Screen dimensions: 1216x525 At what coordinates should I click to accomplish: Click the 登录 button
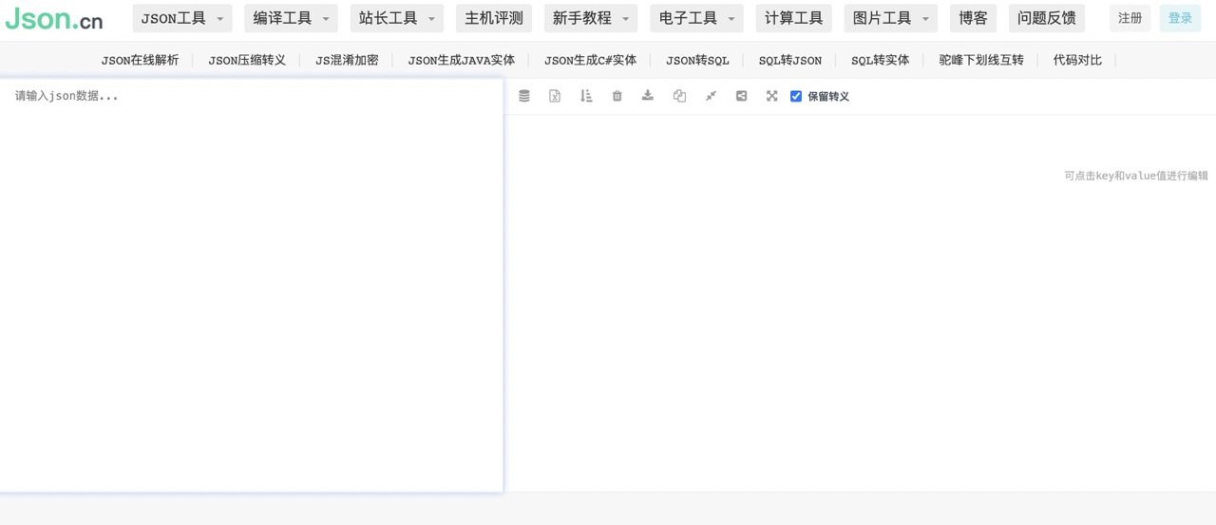click(x=1180, y=18)
